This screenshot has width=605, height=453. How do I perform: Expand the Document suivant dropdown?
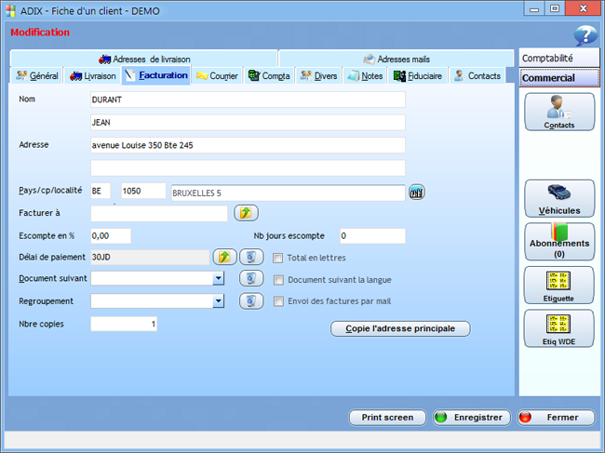pyautogui.click(x=219, y=278)
